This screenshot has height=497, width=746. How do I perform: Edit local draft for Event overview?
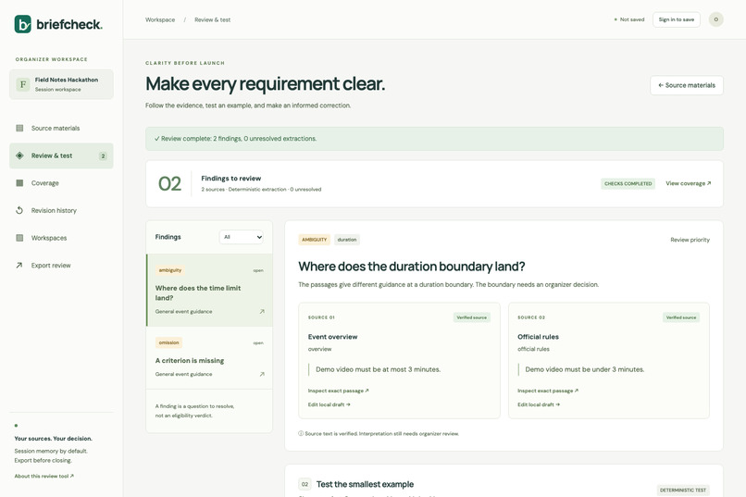coord(329,404)
